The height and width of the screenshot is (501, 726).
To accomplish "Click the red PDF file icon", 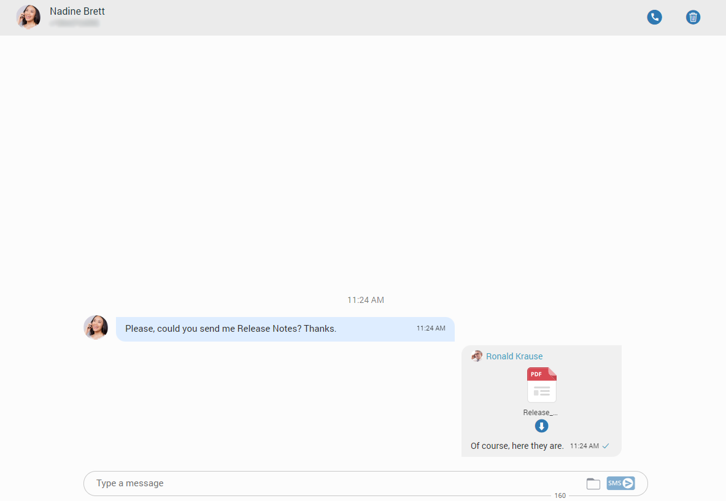I will (x=541, y=383).
